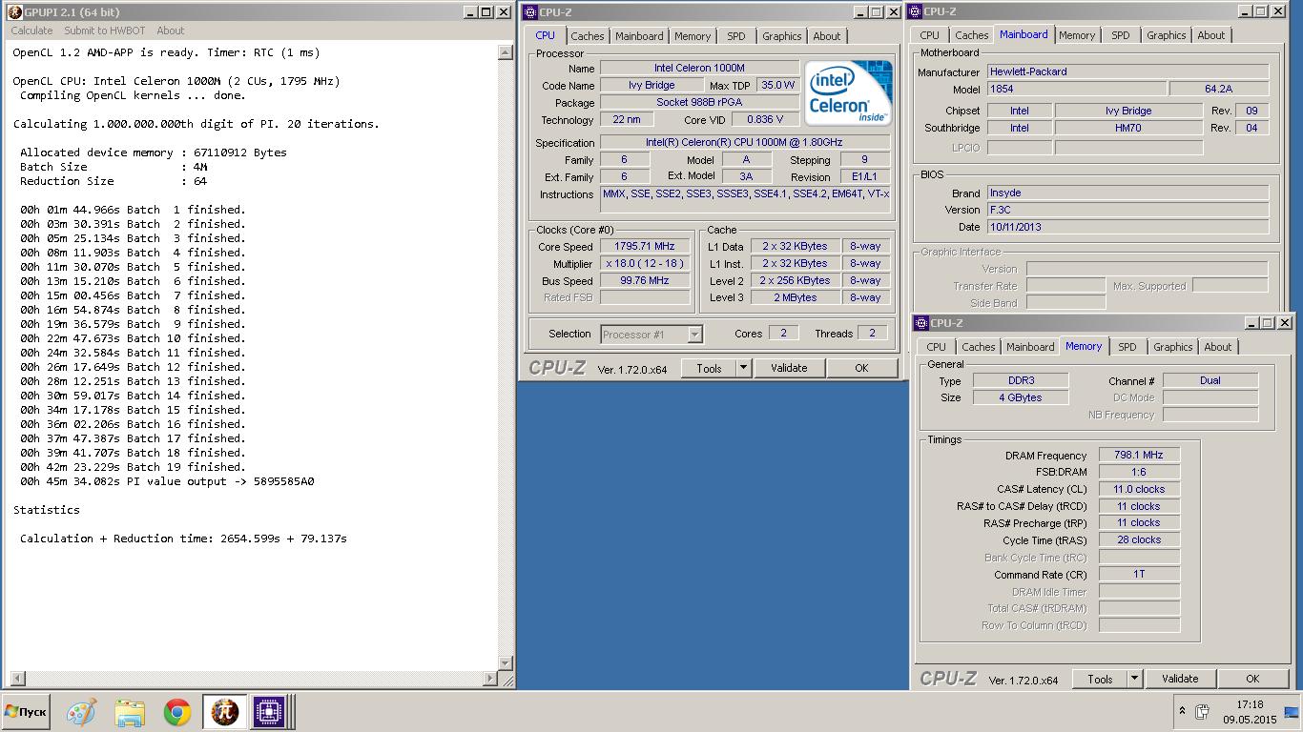Switch to Caches tab in CPU window

pyautogui.click(x=588, y=36)
